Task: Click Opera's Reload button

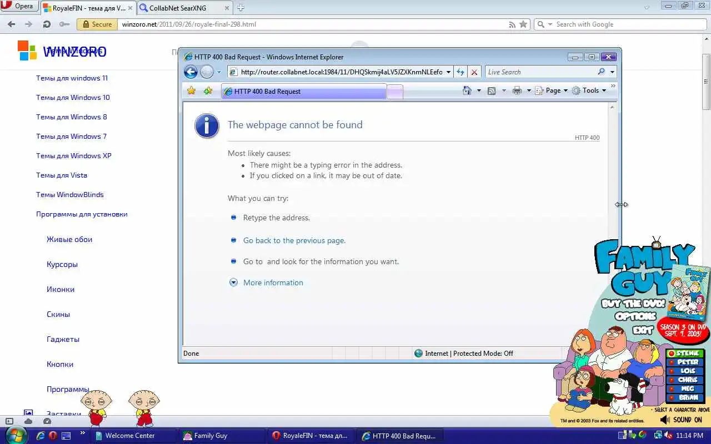Action: (47, 24)
